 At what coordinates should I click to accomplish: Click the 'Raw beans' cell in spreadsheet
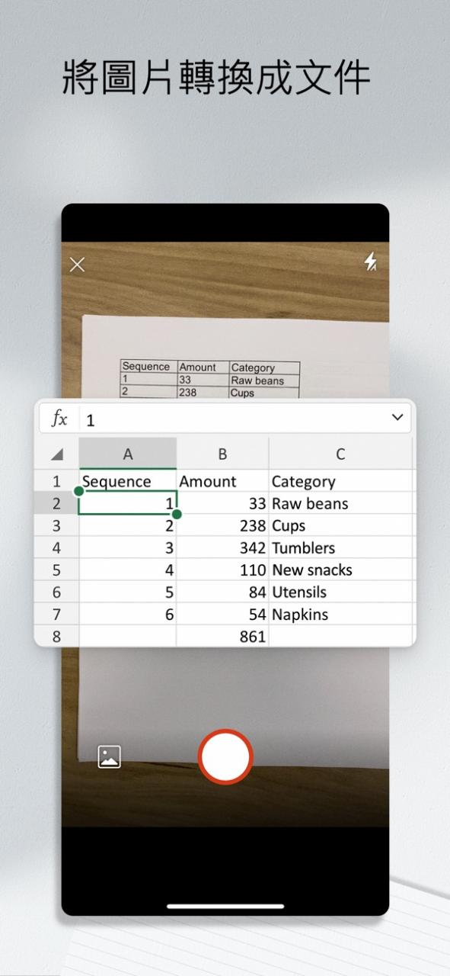click(x=340, y=503)
